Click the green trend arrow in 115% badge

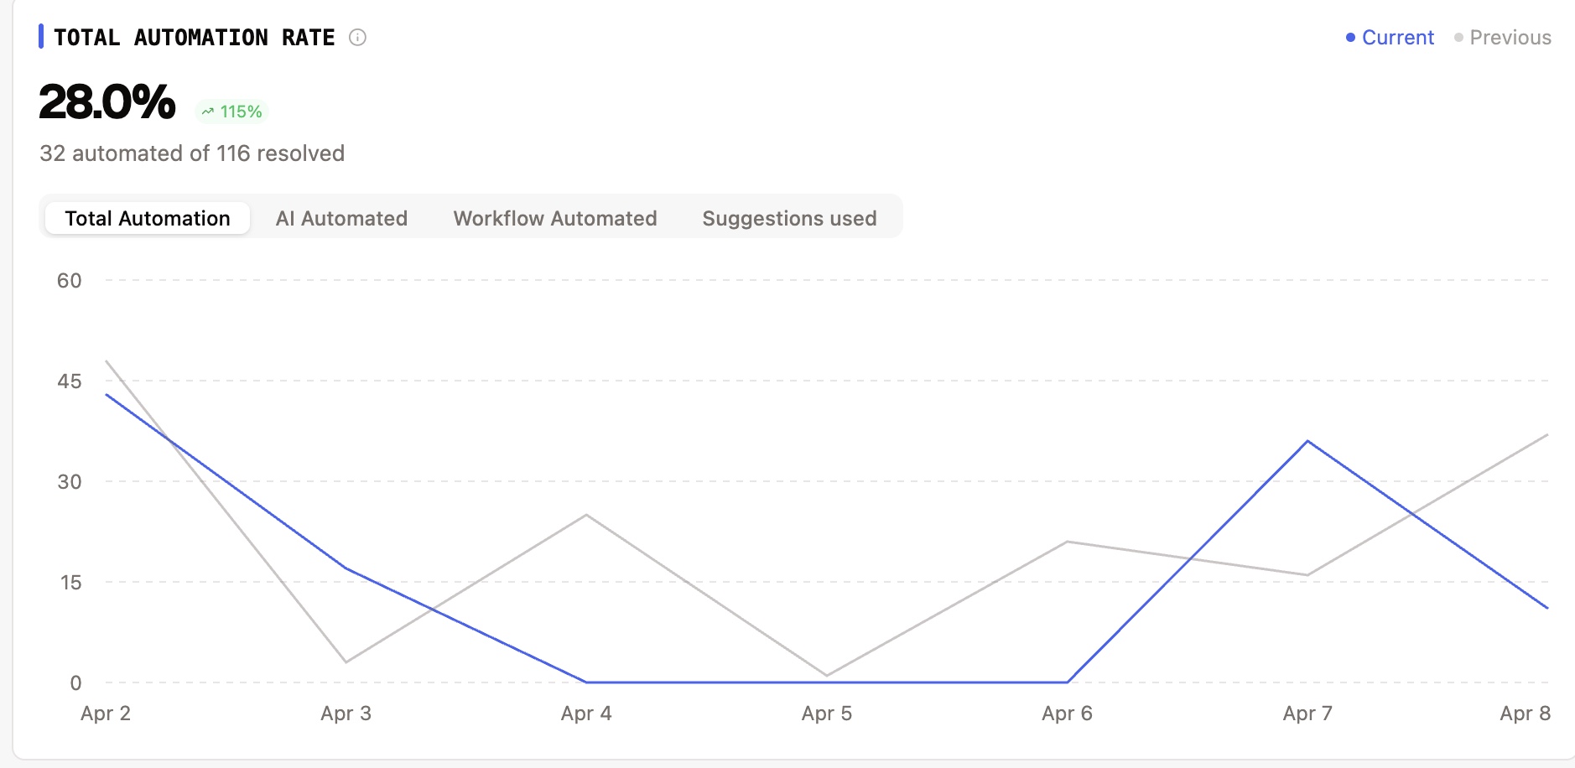point(208,112)
